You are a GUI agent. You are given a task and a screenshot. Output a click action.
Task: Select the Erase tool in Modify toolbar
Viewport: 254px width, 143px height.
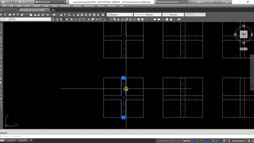click(110, 19)
